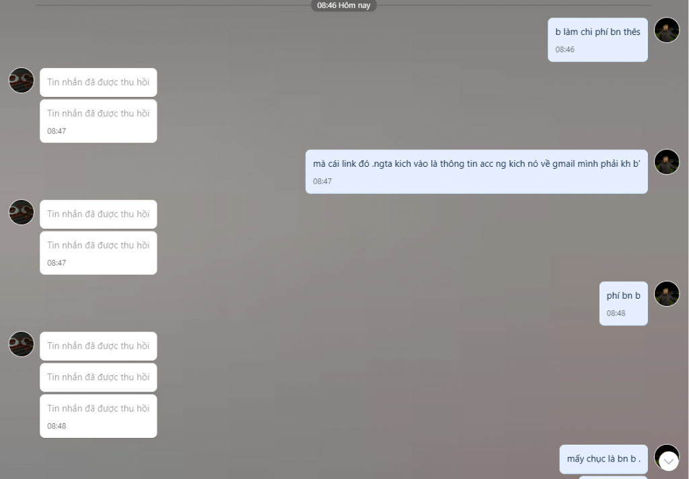Click the 08:48 timestamp under 'phí bn b'

pyautogui.click(x=616, y=314)
